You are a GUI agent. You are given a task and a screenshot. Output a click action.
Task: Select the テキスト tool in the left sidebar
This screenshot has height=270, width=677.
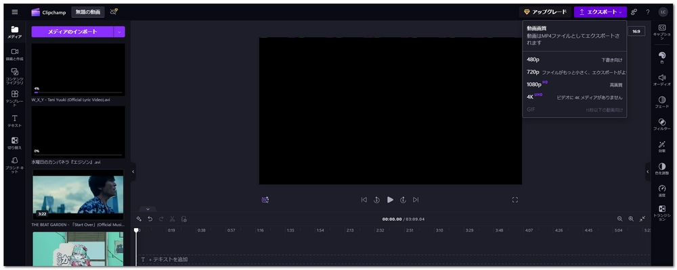tap(15, 121)
